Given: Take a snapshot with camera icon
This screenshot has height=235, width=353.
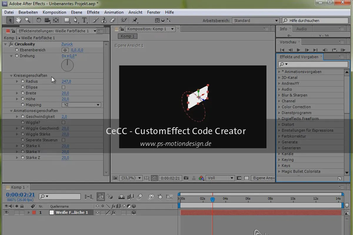Looking at the screenshot, I should point(186,178).
